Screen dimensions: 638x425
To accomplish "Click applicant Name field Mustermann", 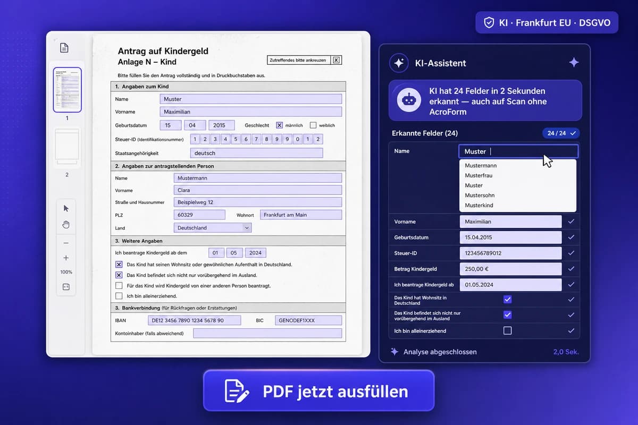I will (x=258, y=178).
